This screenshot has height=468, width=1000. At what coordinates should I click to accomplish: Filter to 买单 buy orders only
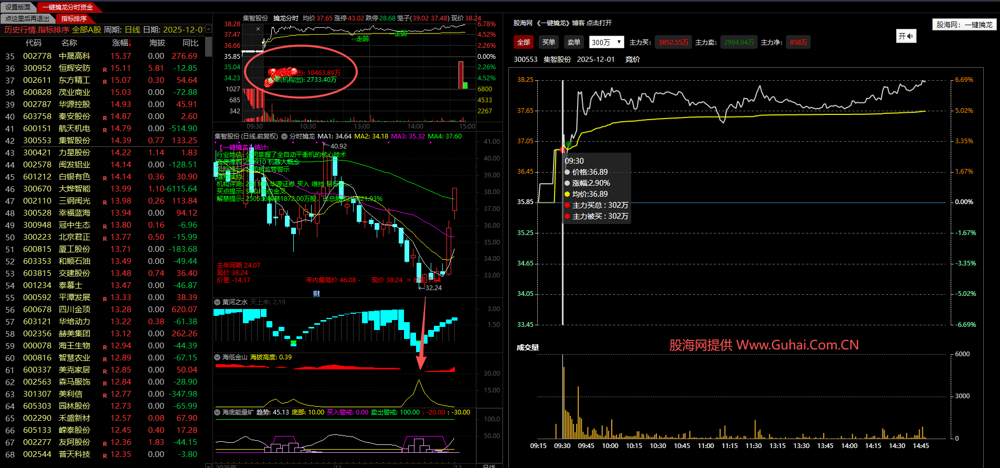[x=549, y=42]
